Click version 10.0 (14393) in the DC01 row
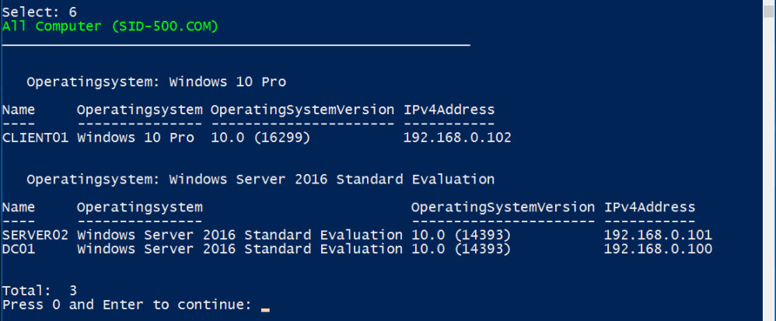Image resolution: width=776 pixels, height=321 pixels. pos(460,249)
